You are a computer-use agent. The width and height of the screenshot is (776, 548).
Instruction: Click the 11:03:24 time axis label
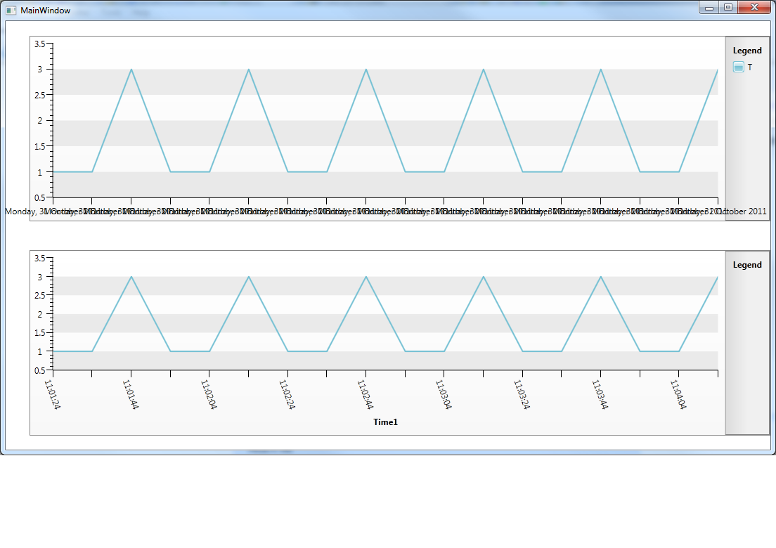coord(521,394)
